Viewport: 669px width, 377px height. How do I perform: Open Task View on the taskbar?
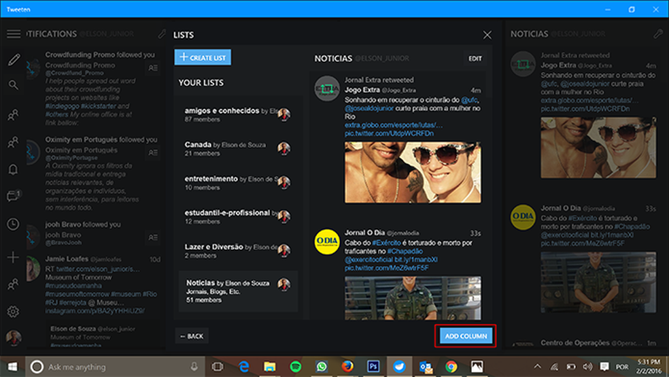click(218, 367)
